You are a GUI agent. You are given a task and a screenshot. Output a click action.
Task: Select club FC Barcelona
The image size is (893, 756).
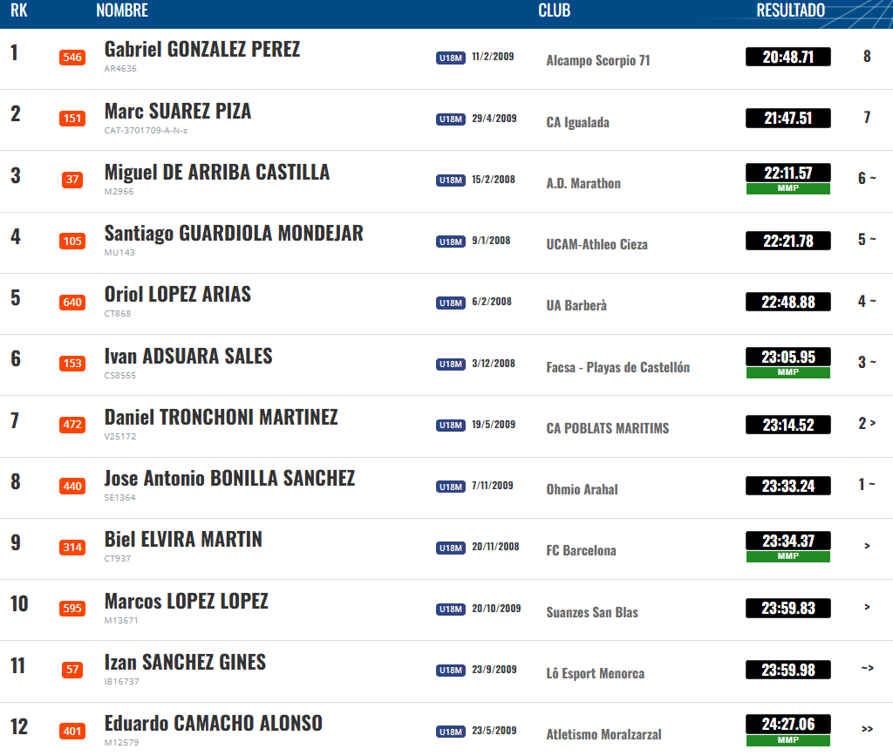[581, 550]
